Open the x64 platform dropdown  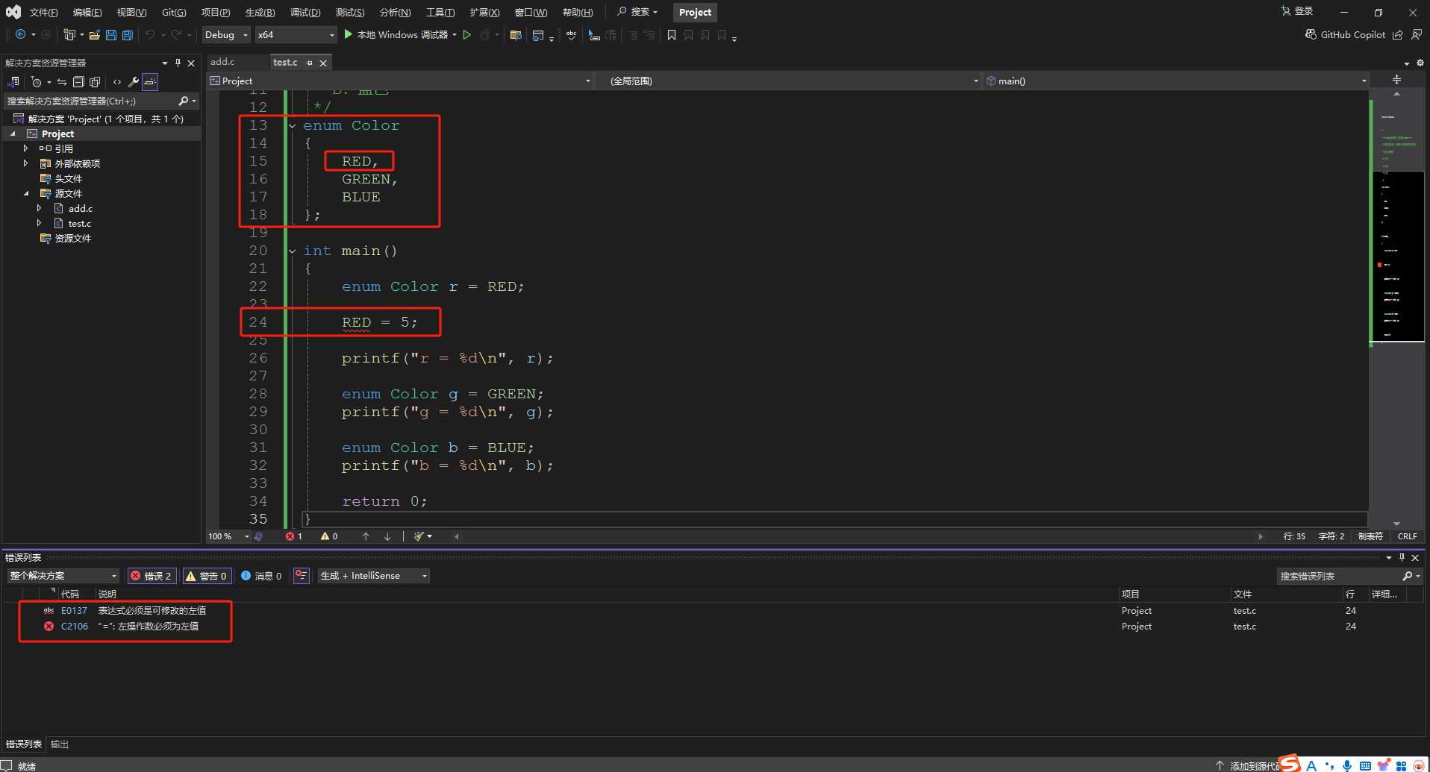[296, 34]
